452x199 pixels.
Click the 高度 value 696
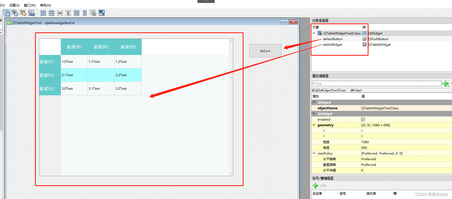[x=364, y=148]
